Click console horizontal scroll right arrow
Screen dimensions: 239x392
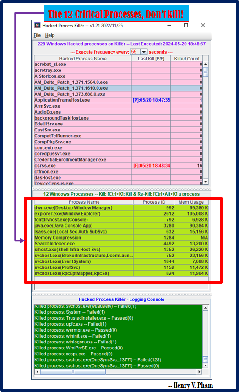199,372
